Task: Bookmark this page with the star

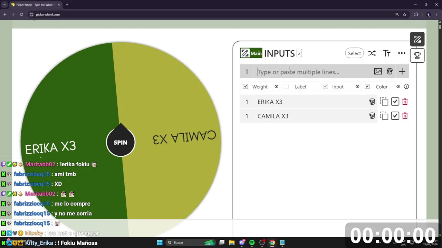Action: coord(404,14)
